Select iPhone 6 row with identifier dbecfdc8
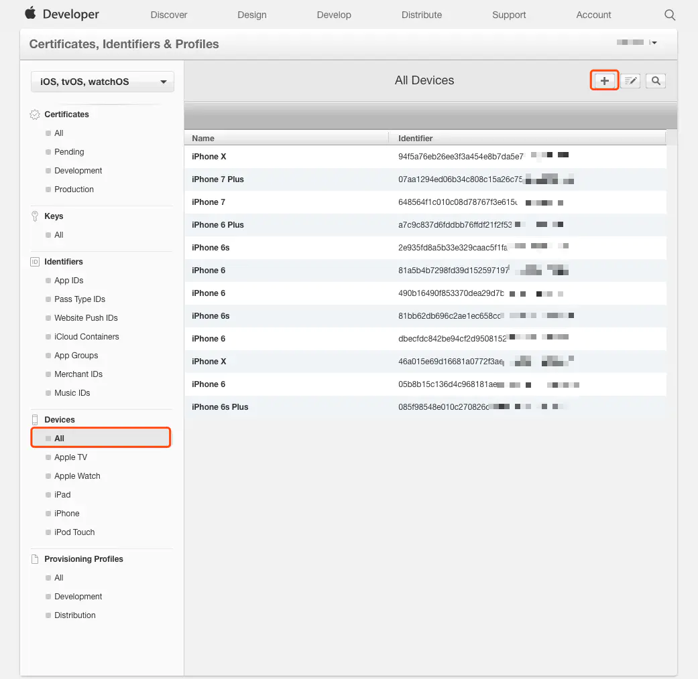The width and height of the screenshot is (698, 679). pos(425,338)
